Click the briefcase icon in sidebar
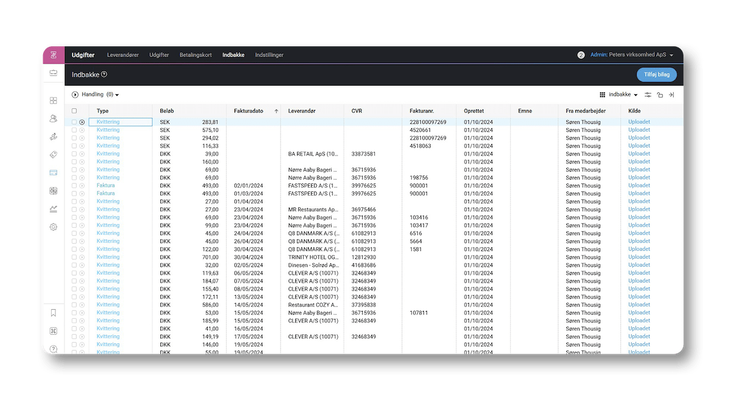The width and height of the screenshot is (729, 410). click(53, 73)
